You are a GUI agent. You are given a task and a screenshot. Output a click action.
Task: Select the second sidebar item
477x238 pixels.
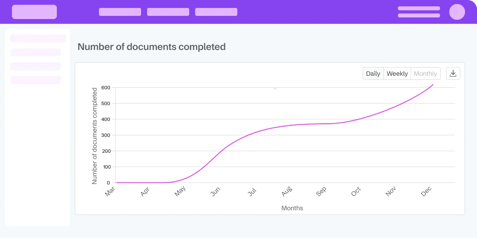(x=36, y=52)
